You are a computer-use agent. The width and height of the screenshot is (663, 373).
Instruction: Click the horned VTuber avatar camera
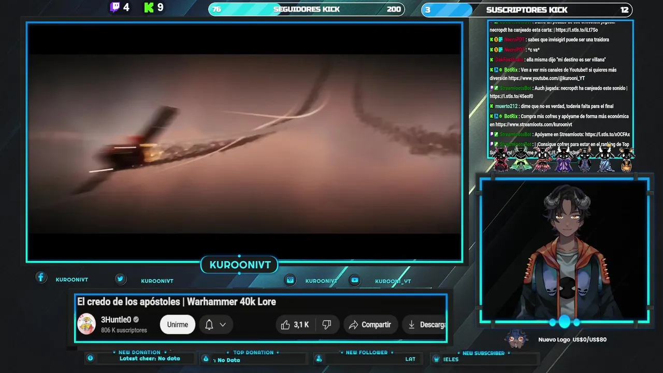coord(565,251)
